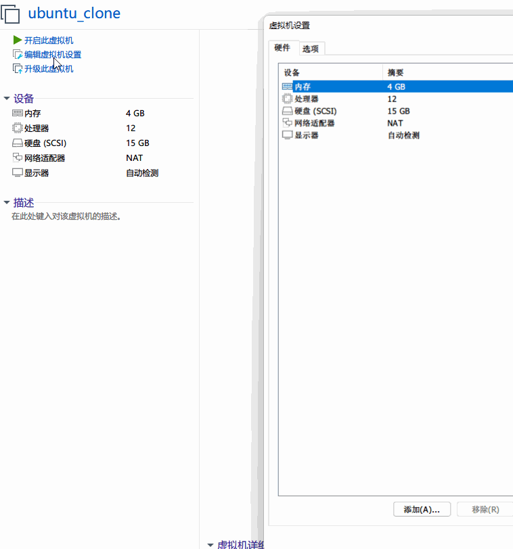Screen dimensions: 513x549
Task: Click the 内存 memory icon in left panel
Action: (x=18, y=113)
